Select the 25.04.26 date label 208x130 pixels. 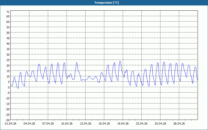(160, 123)
